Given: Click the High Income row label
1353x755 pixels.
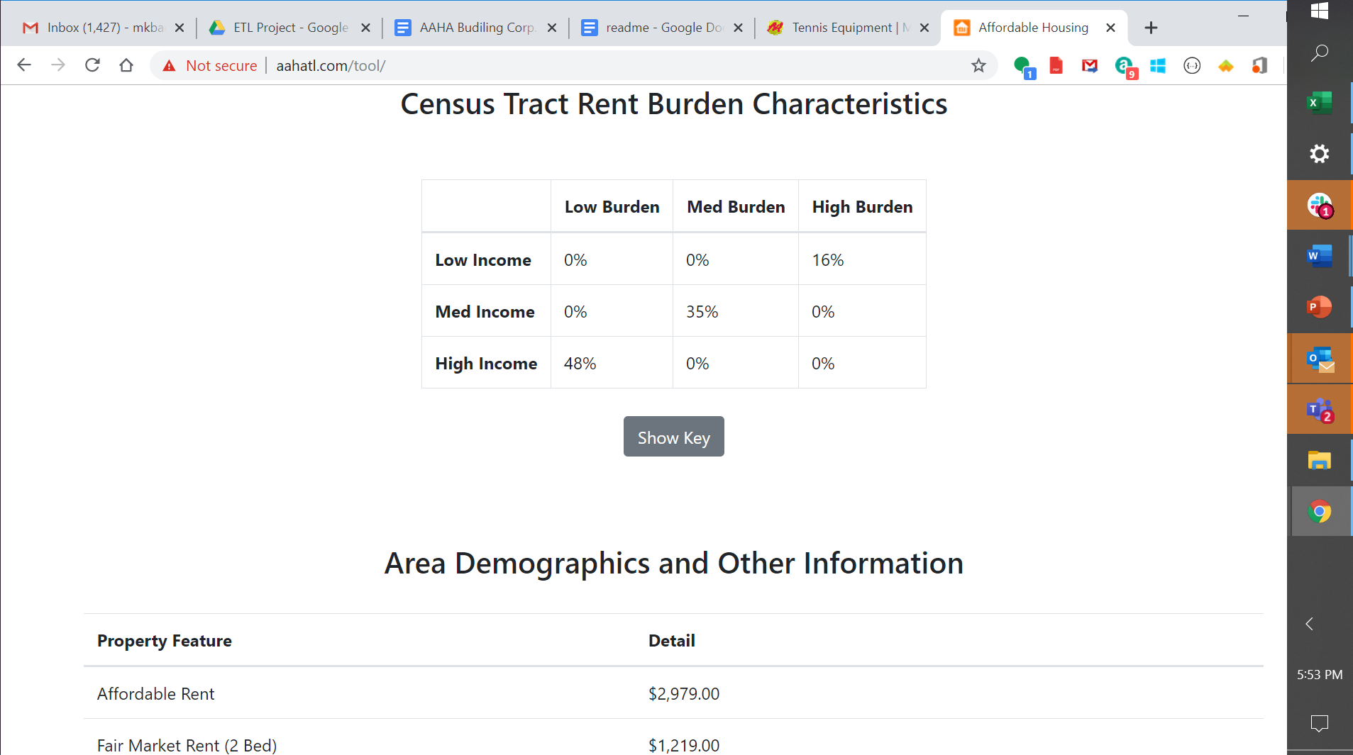Looking at the screenshot, I should (x=486, y=364).
